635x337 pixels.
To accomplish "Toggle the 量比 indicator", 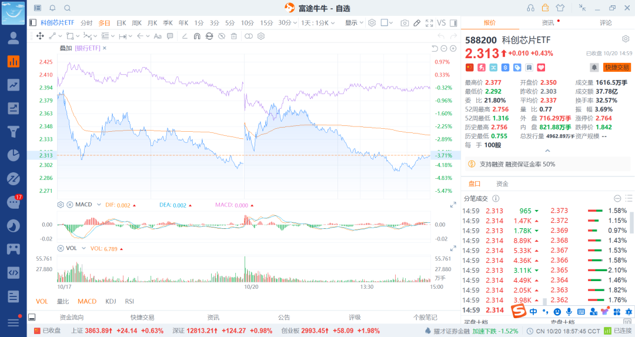I will click(63, 301).
